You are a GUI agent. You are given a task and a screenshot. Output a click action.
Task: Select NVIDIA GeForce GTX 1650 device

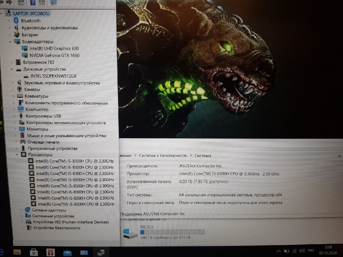(54, 55)
